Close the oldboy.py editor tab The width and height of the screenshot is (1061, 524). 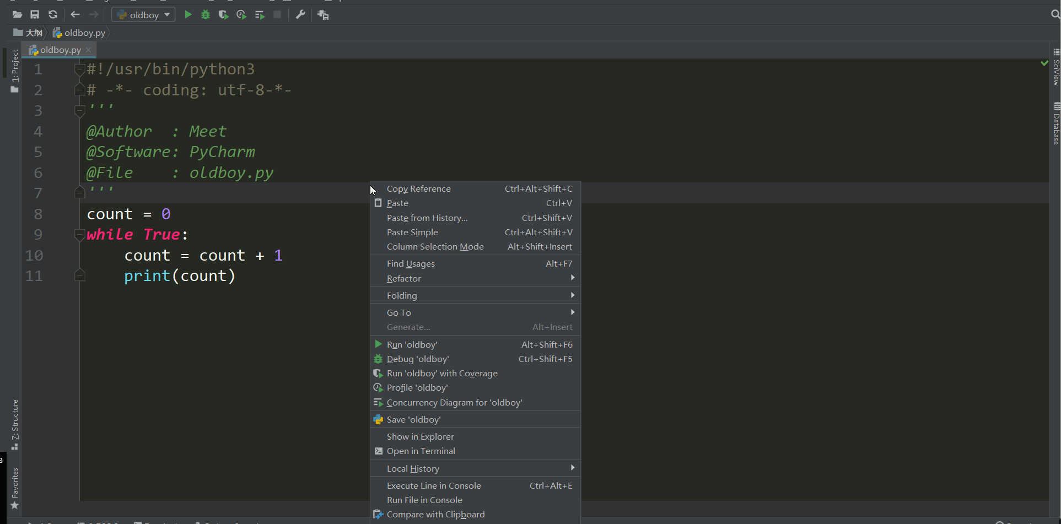click(x=88, y=50)
